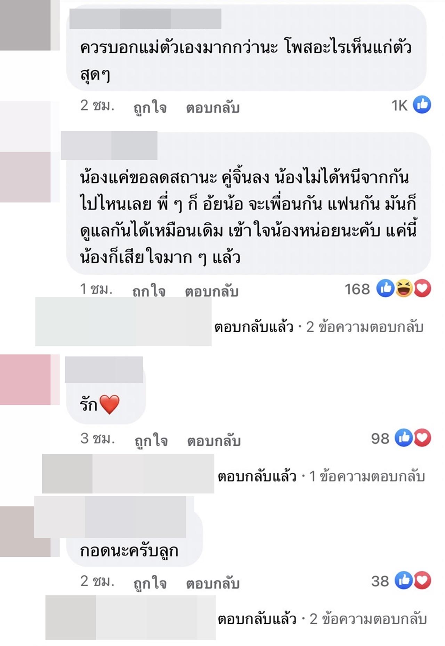Screen dimensions: 445x646
Task: Click the heart reaction icon beside 98
Action: click(422, 437)
